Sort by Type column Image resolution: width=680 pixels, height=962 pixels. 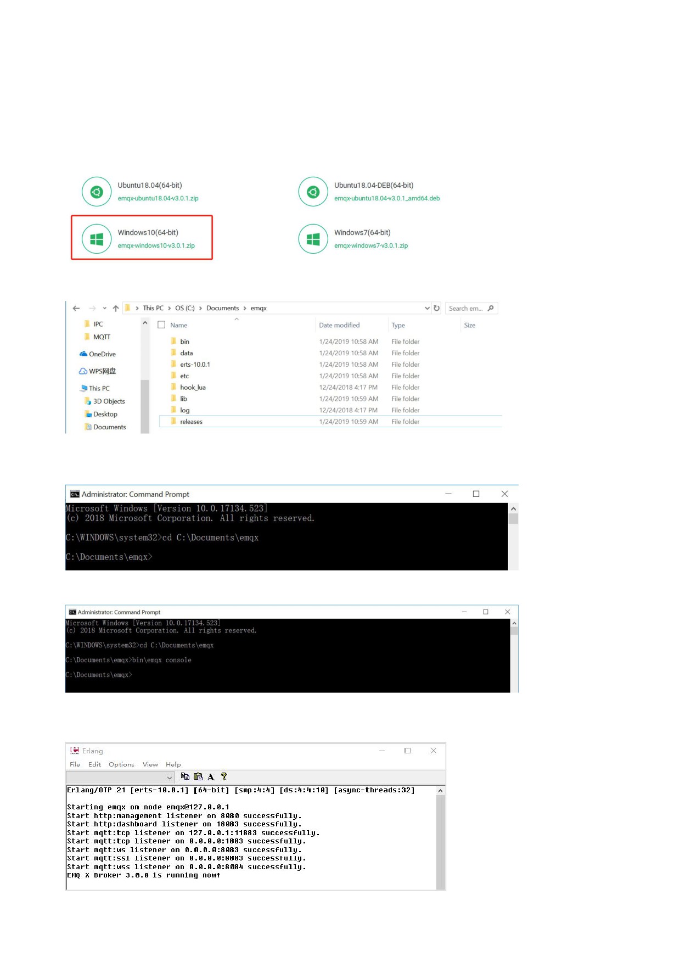(x=398, y=325)
